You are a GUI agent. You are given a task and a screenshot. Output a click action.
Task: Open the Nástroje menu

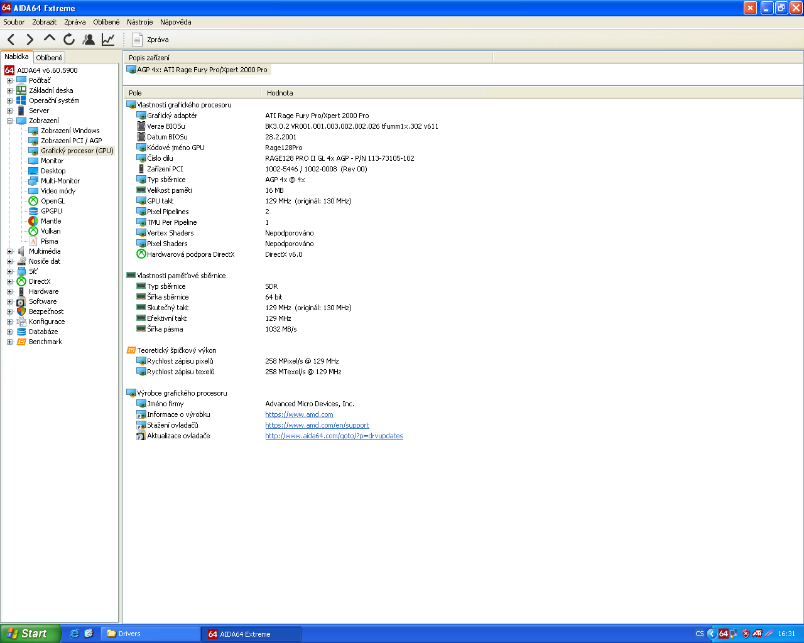click(x=139, y=22)
